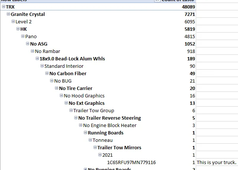The width and height of the screenshot is (238, 170).
Task: Collapse the TRX row group
Action: pyautogui.click(x=3, y=7)
